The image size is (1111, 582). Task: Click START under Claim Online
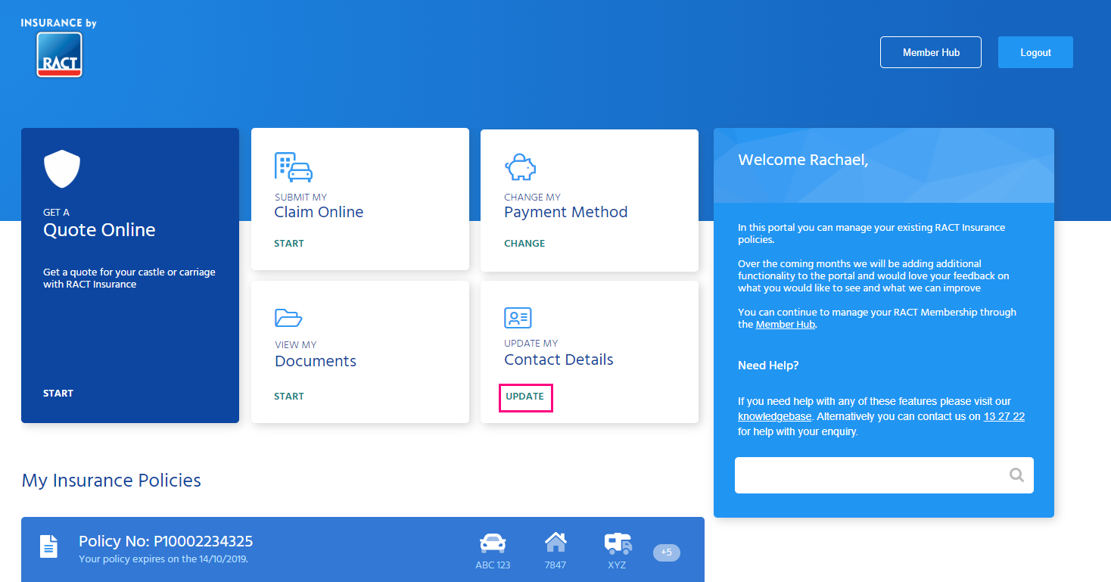click(289, 244)
